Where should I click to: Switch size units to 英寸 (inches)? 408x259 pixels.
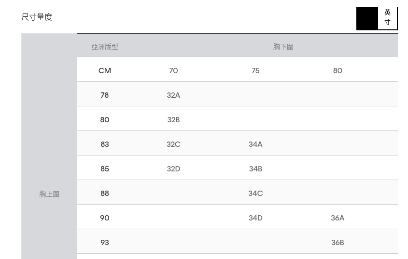coord(387,18)
